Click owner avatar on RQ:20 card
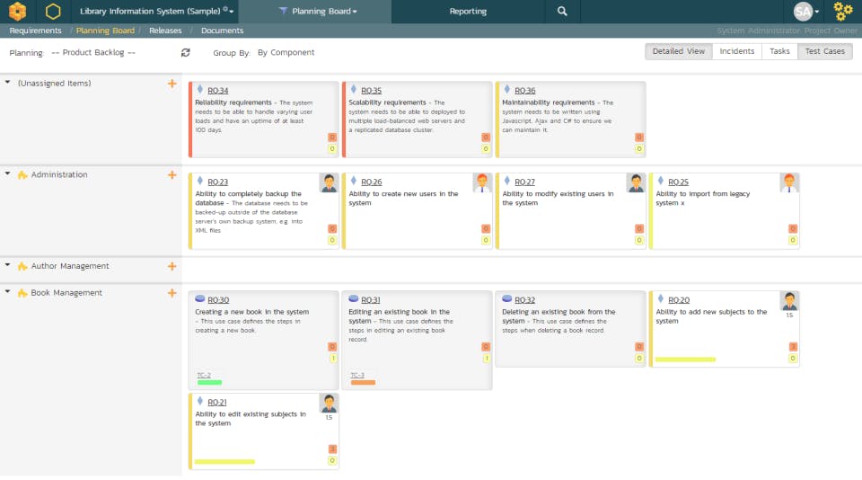The height and width of the screenshot is (480, 862). coord(789,301)
